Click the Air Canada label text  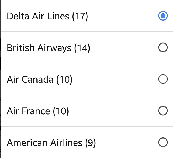(x=30, y=80)
